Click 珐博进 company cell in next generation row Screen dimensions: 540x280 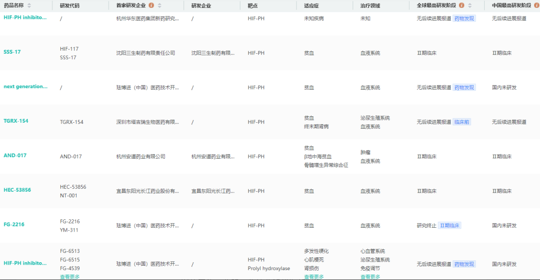click(x=147, y=88)
